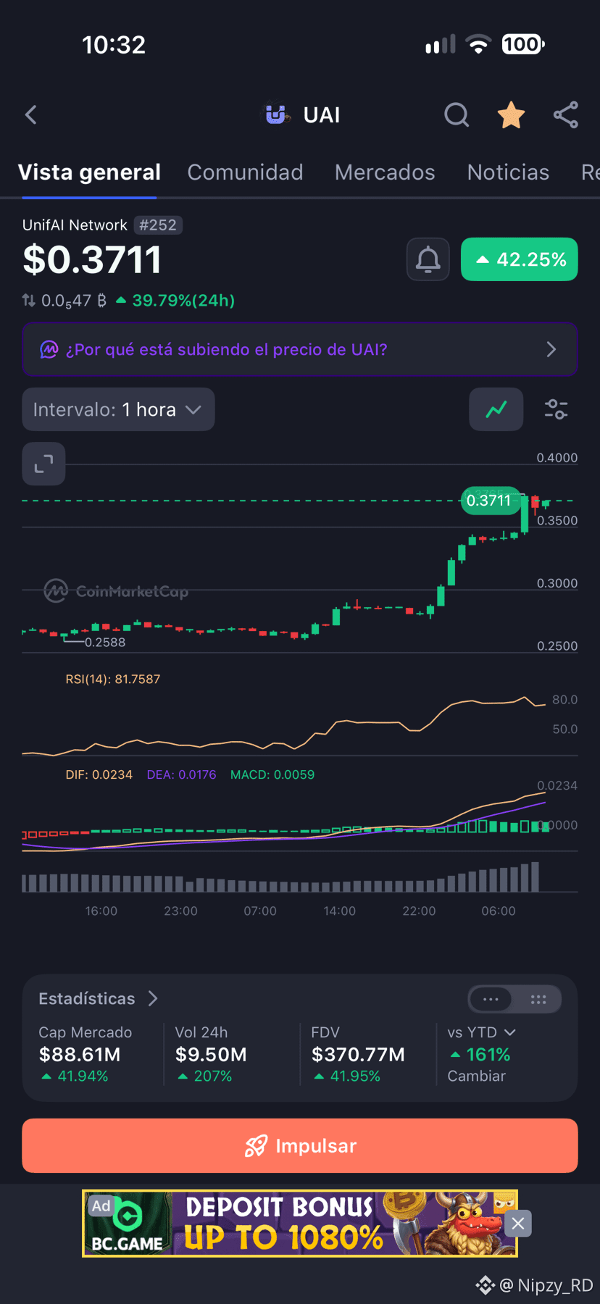Tap RSI(14): 81.7587 indicator label
This screenshot has height=1304, width=600.
(113, 680)
